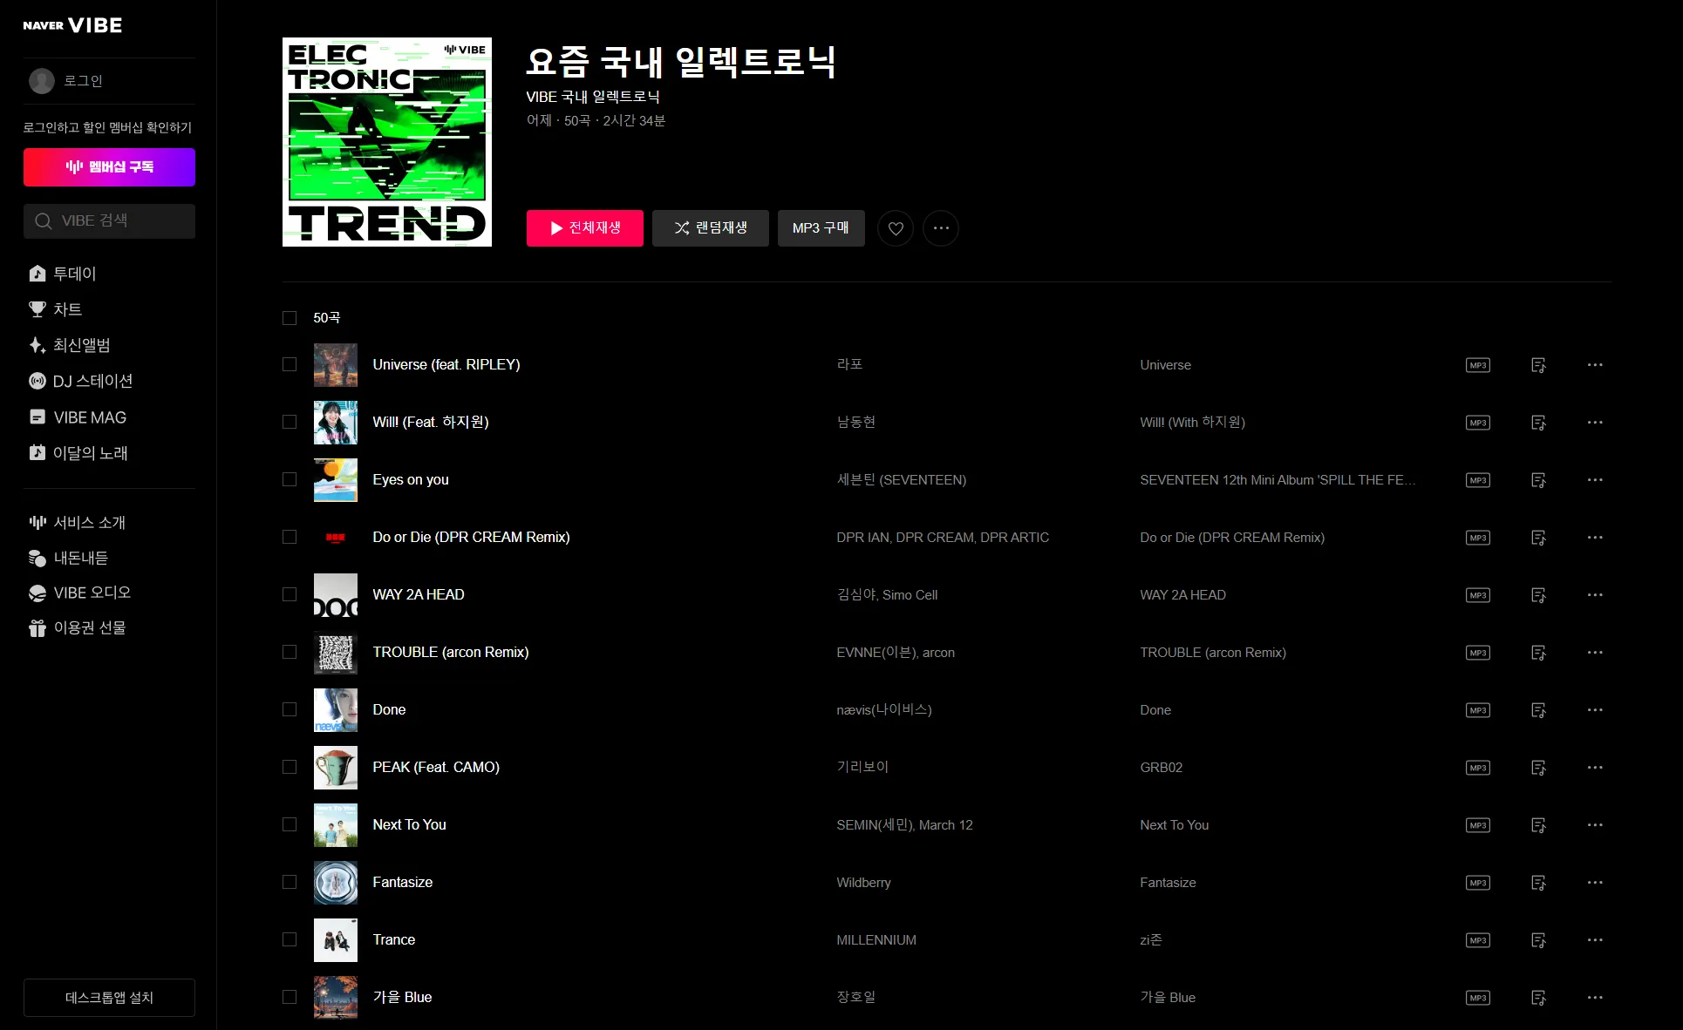
Task: Click the 멤버십 구독 button
Action: click(109, 167)
